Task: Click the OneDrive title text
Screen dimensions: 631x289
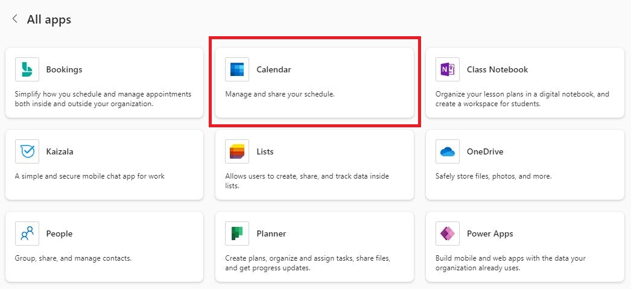Action: (x=484, y=151)
